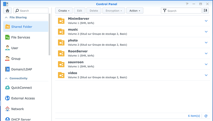The width and height of the screenshot is (213, 121).
Task: Click the sort order icon button
Action: 205,10
